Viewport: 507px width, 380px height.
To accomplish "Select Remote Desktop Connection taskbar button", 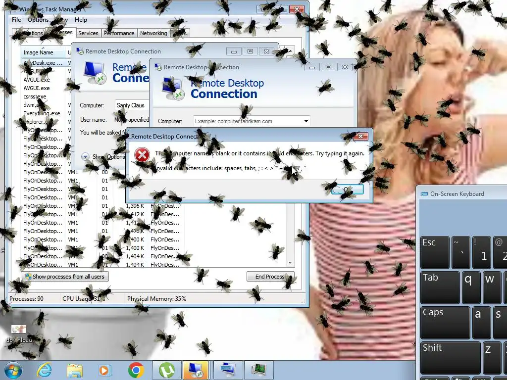I will tap(196, 370).
